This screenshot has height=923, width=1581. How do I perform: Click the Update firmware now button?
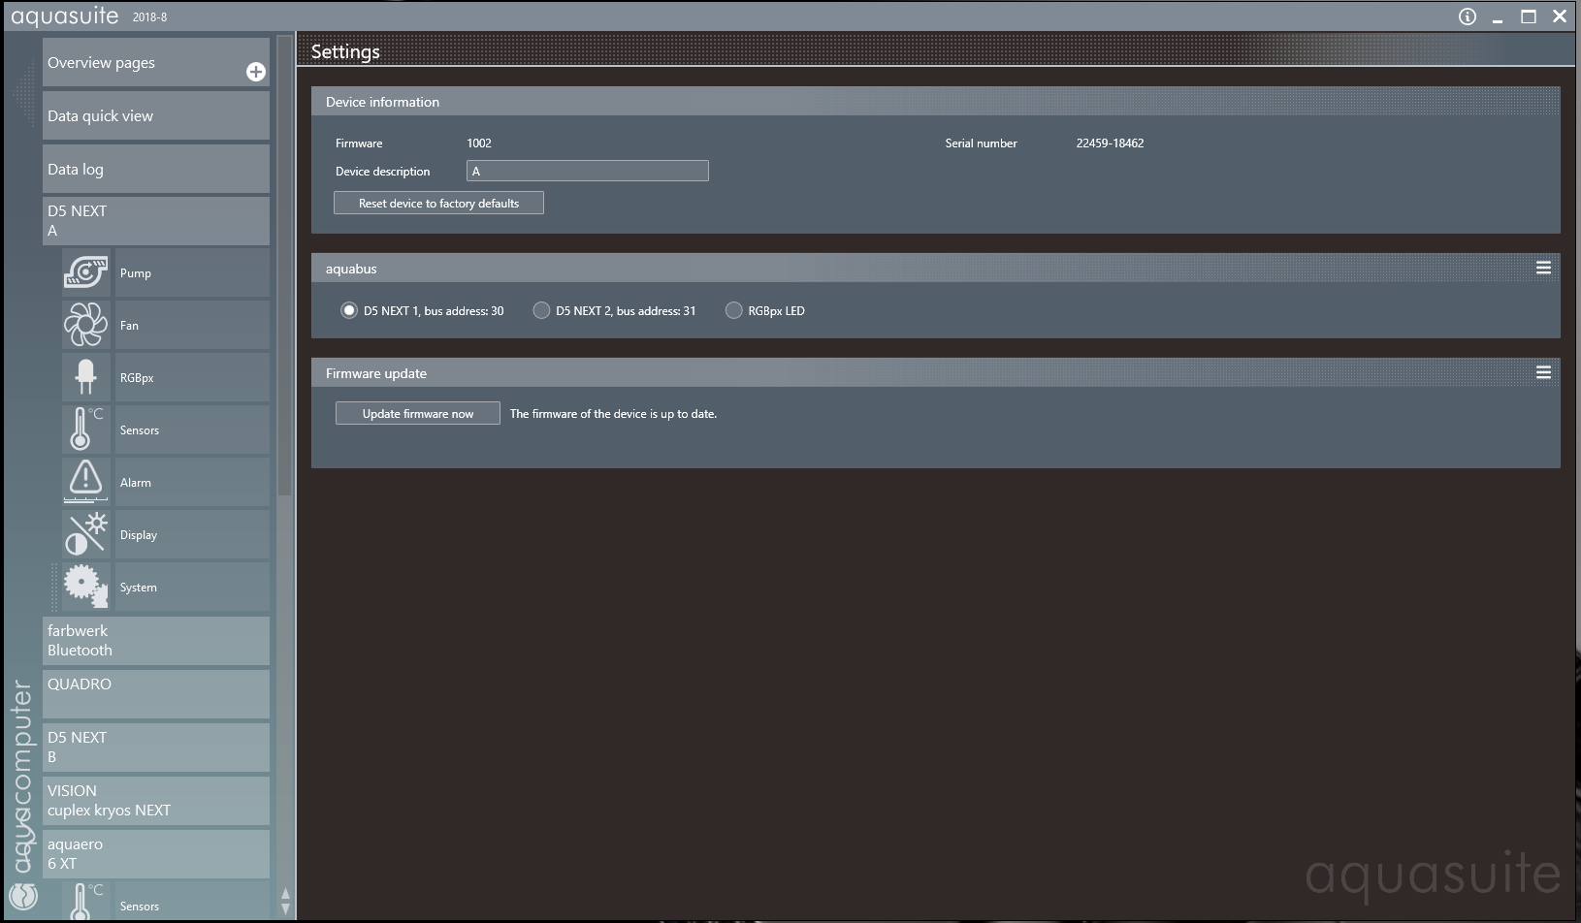coord(417,413)
